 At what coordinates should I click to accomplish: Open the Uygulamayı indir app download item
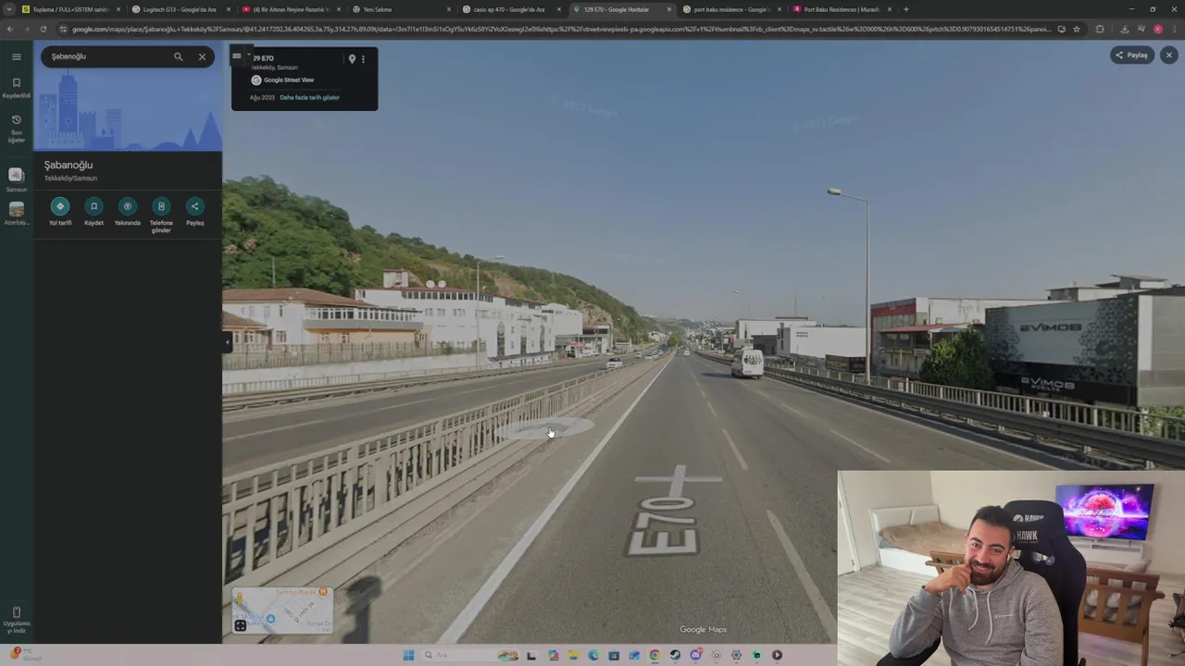coord(16,620)
